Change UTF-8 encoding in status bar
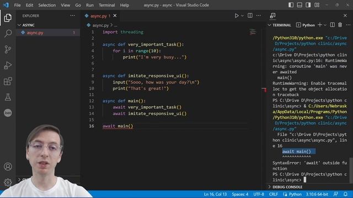Image resolution: width=353 pixels, height=198 pixels. tap(259, 194)
